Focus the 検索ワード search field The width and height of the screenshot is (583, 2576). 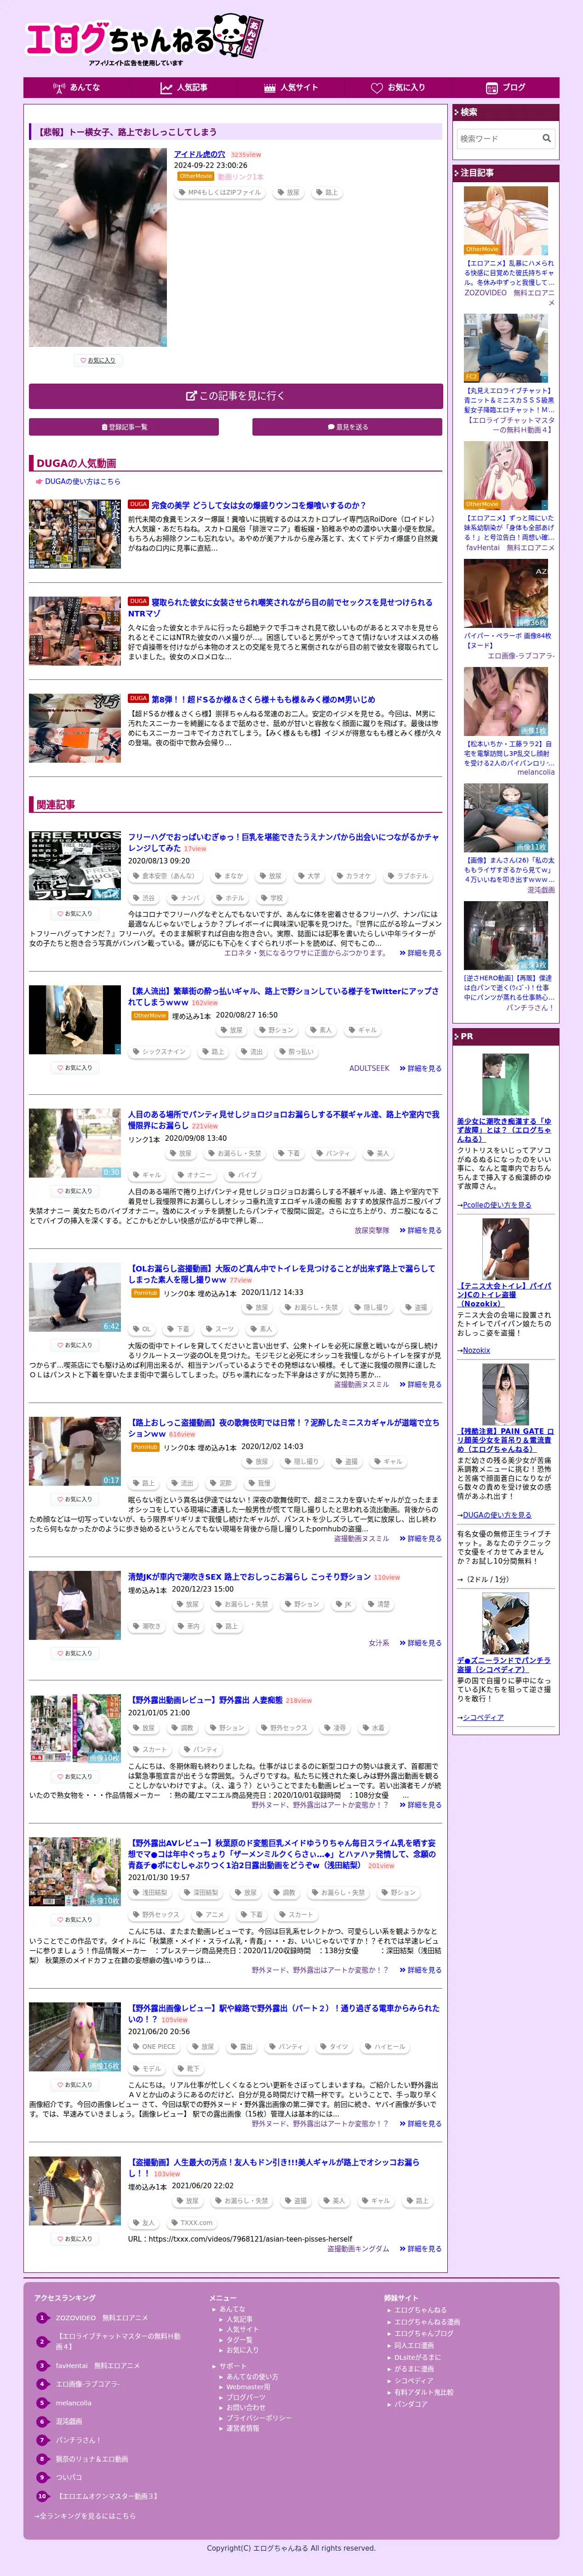[x=499, y=139]
